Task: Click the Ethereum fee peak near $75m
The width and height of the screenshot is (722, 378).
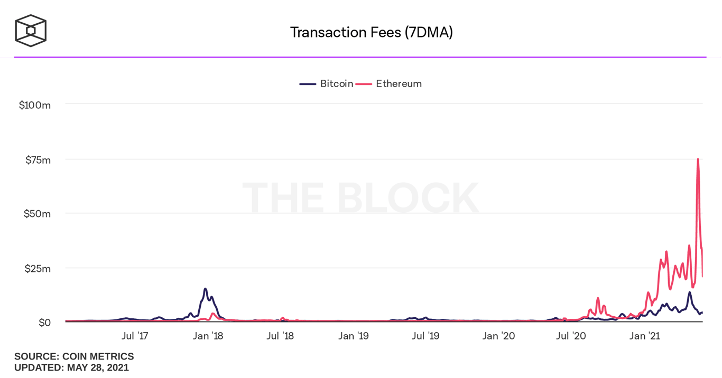Action: point(698,159)
